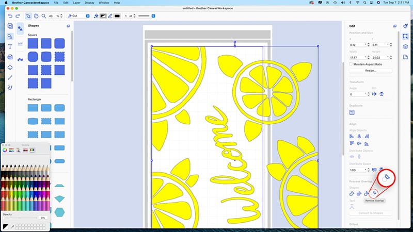
Task: Click the black line color swatch
Action: (x=117, y=16)
